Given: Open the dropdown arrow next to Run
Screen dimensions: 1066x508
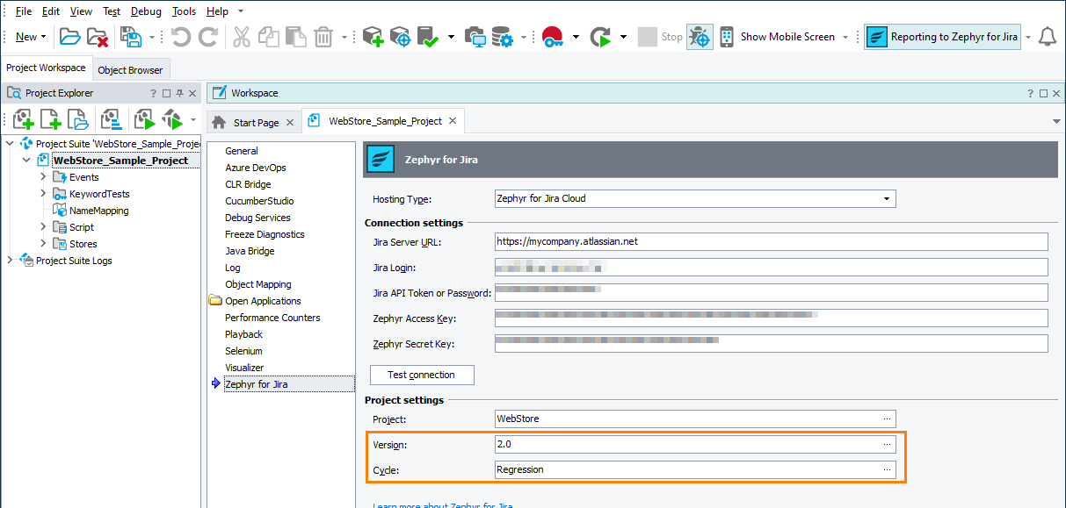Looking at the screenshot, I should (623, 37).
